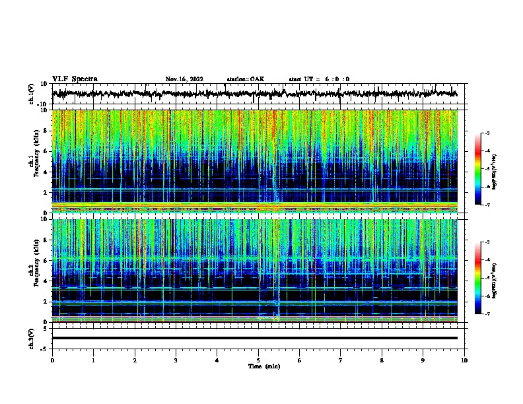523x404 pixels.
Task: Click time axis tick label '2'
Action: 135,360
